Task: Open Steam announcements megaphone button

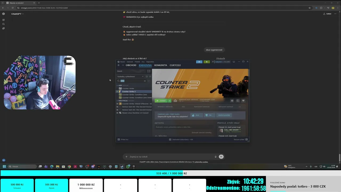Action: pyautogui.click(x=199, y=62)
